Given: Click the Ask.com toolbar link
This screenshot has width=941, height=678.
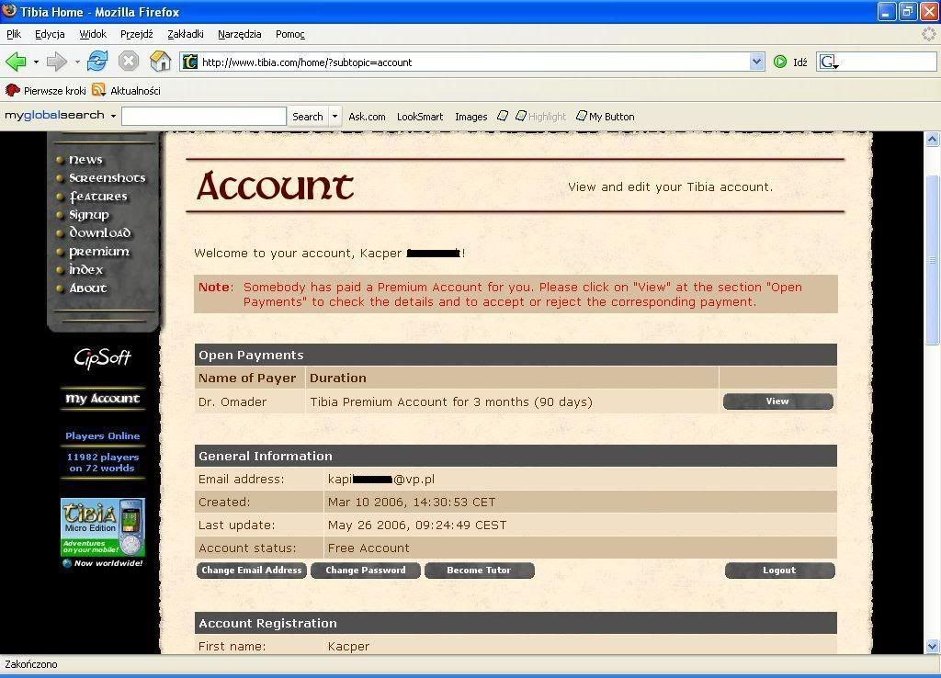Looking at the screenshot, I should point(367,117).
